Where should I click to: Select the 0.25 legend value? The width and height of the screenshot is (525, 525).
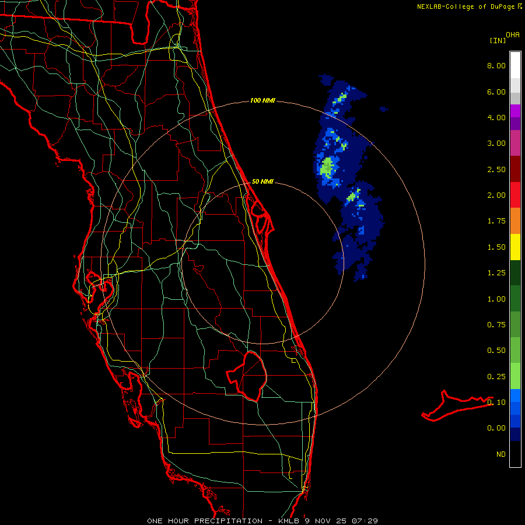(496, 377)
